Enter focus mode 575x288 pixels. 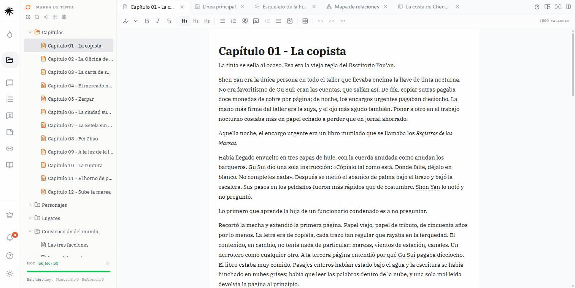[558, 6]
